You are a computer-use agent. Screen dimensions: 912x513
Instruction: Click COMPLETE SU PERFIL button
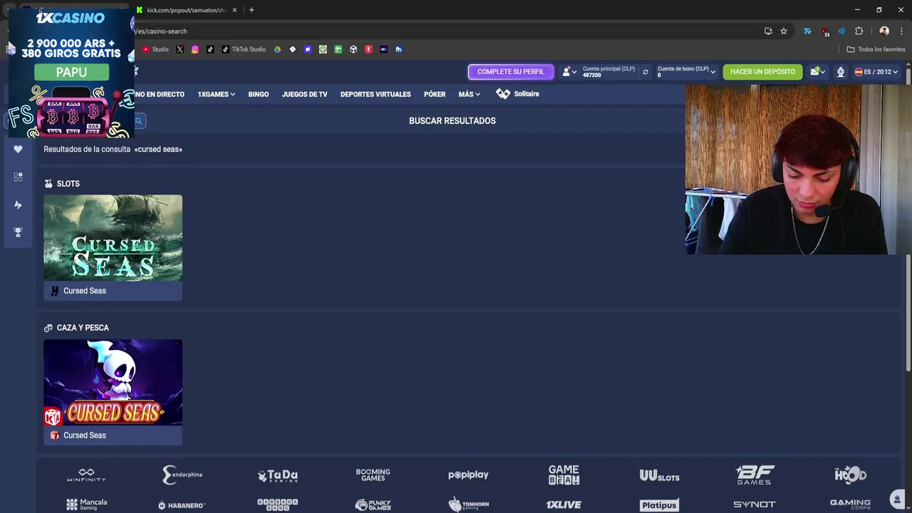[x=511, y=72]
